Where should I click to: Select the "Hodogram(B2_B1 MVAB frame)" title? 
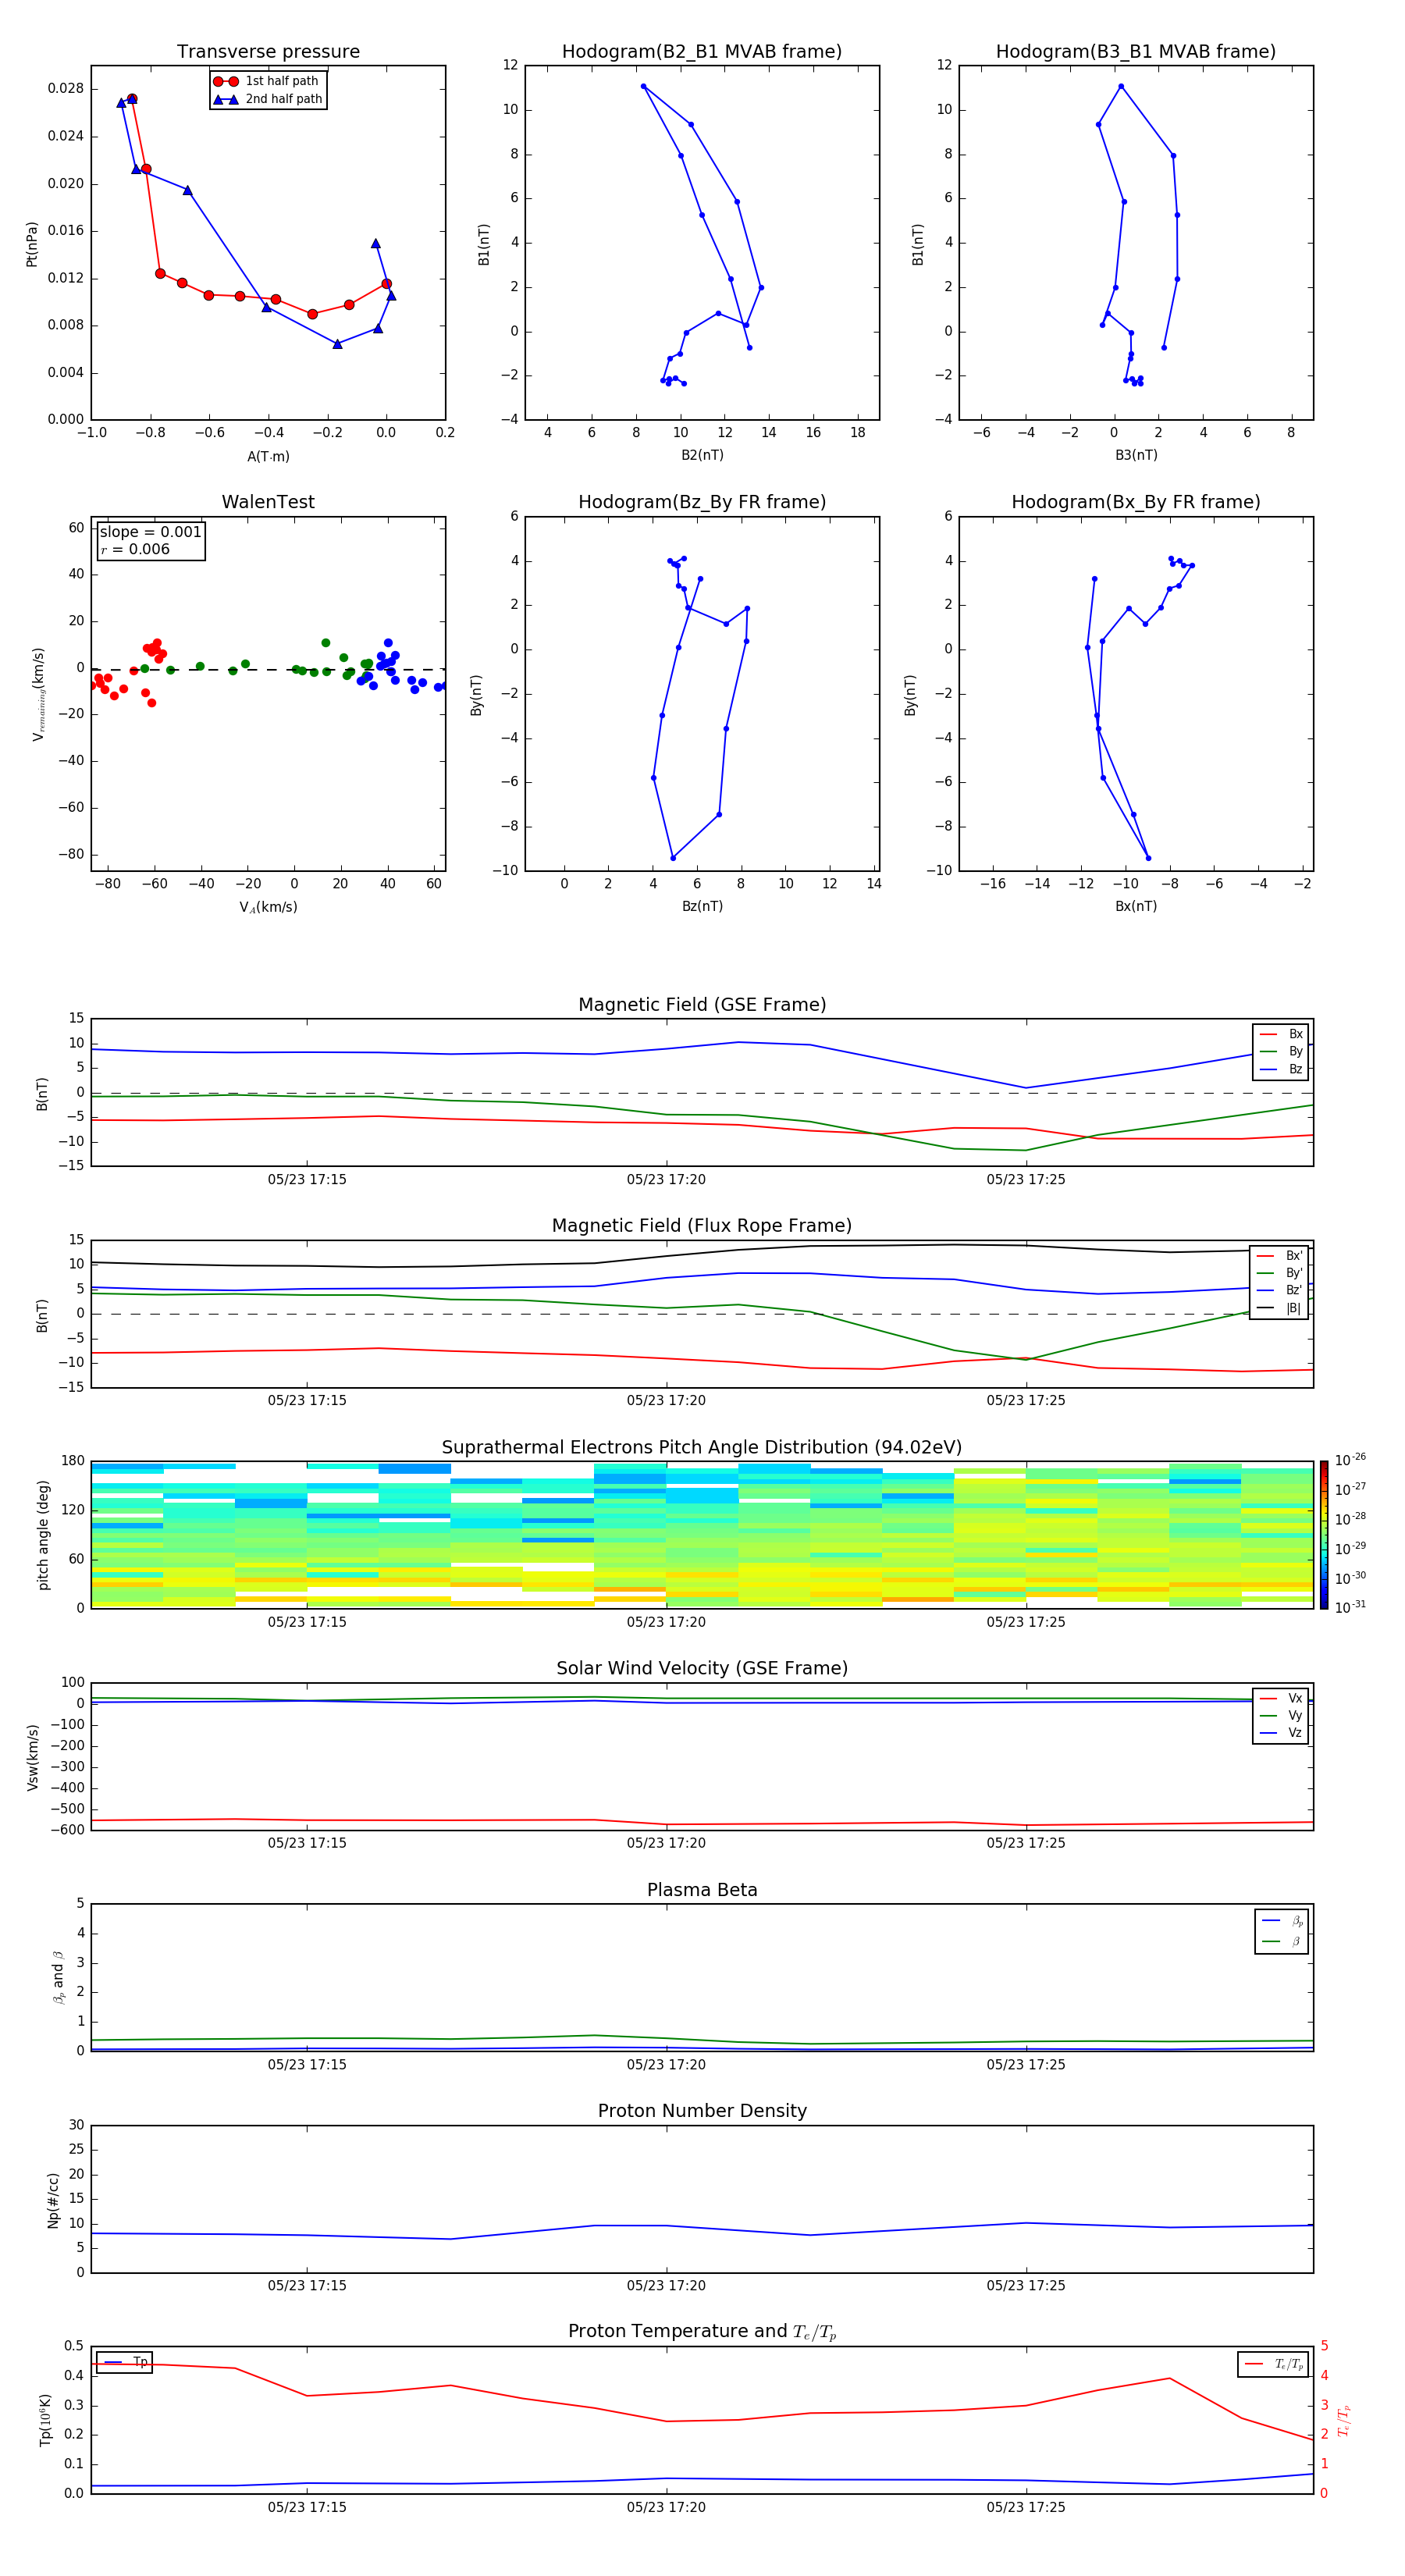[x=702, y=52]
